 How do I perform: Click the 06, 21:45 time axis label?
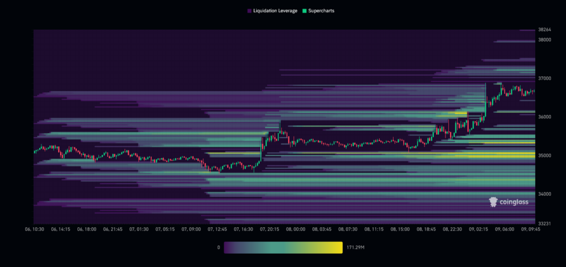[x=113, y=229]
